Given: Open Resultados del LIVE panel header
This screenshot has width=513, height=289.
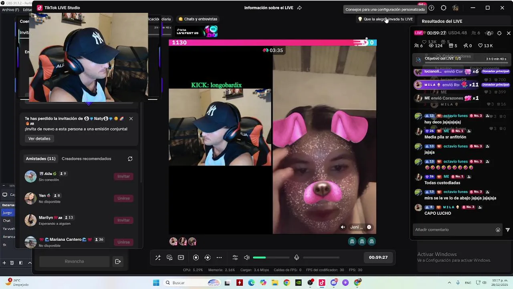Looking at the screenshot, I should [442, 21].
